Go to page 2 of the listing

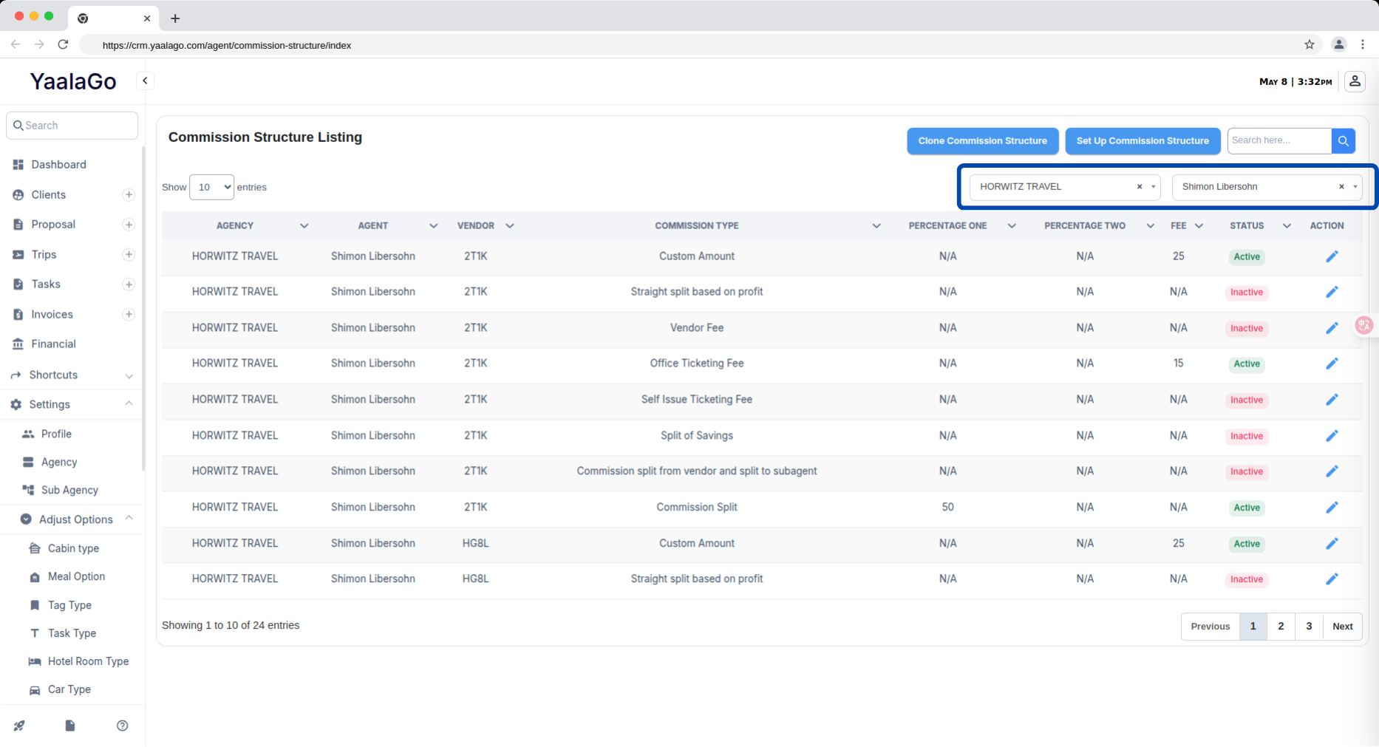[1281, 627]
